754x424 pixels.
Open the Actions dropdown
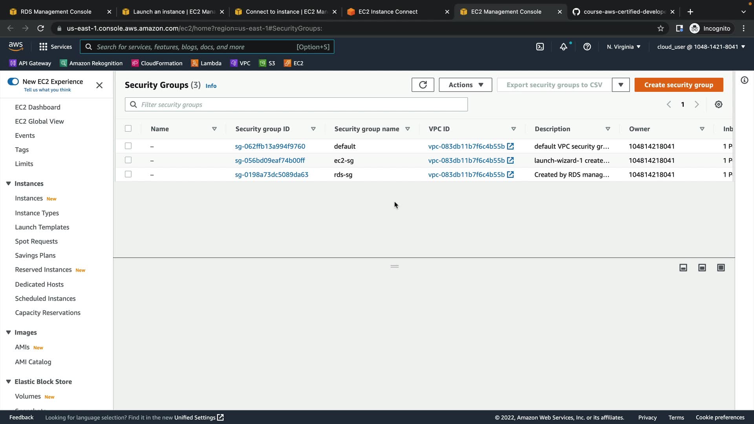pyautogui.click(x=465, y=85)
